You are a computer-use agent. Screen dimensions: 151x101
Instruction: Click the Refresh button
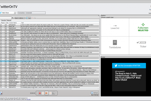point(95,93)
